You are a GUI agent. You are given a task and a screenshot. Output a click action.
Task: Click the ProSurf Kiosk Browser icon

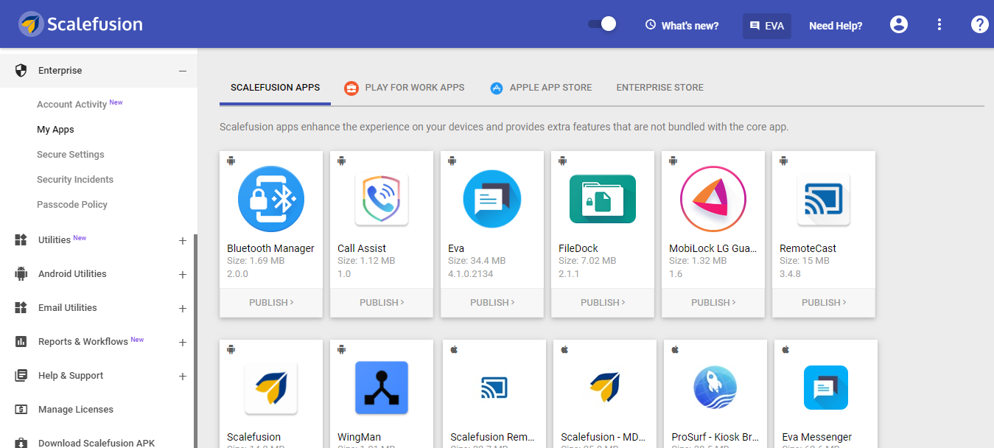715,388
